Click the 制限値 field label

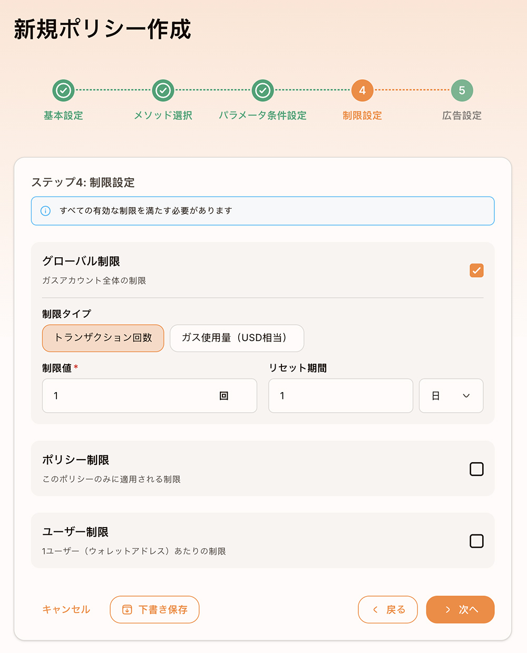point(57,368)
